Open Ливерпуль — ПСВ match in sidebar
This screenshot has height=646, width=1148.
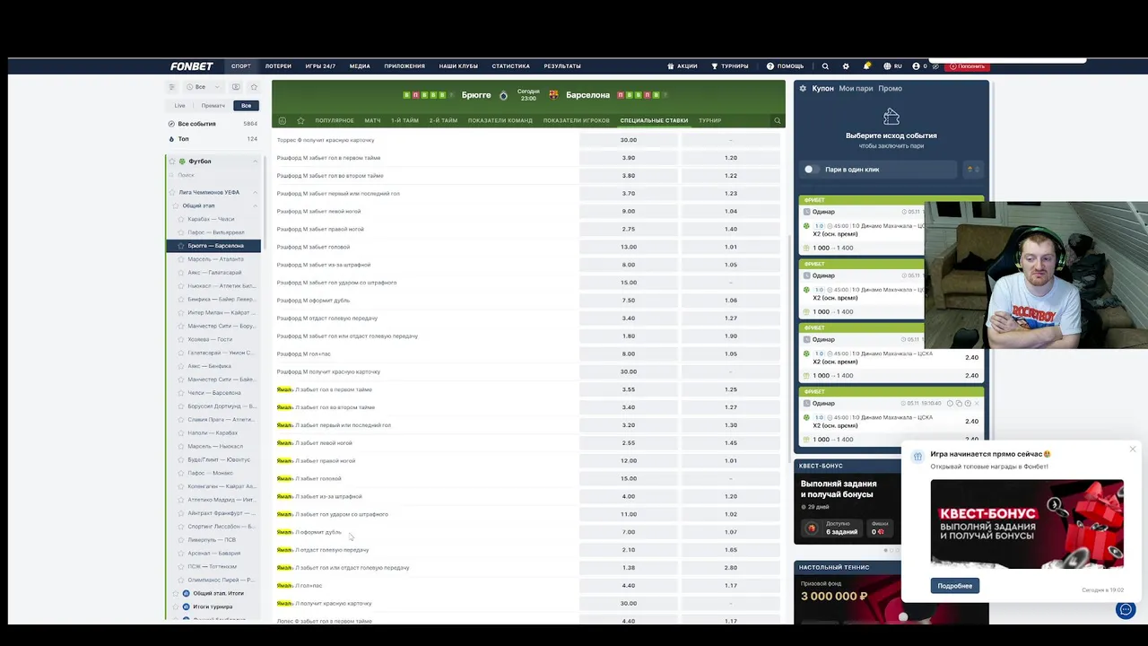(212, 540)
